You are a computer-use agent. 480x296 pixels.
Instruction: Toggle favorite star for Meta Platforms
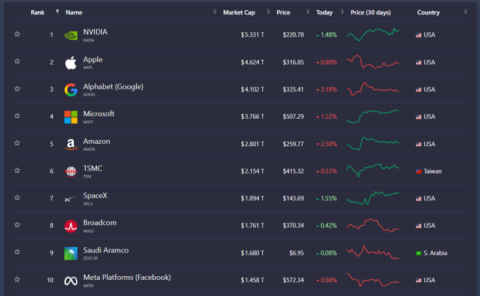click(x=17, y=279)
